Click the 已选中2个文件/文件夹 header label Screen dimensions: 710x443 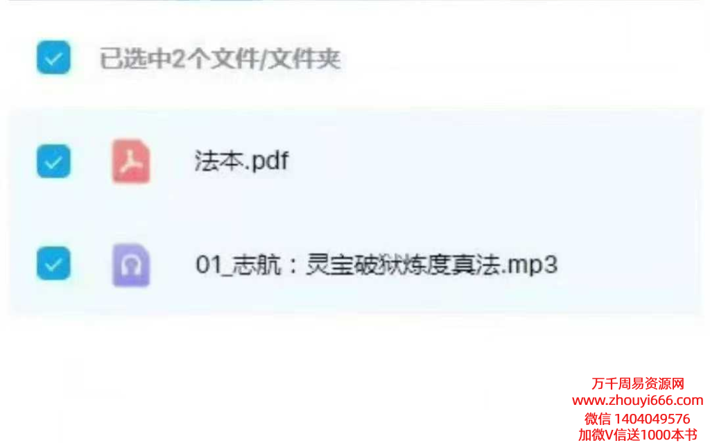(x=220, y=59)
